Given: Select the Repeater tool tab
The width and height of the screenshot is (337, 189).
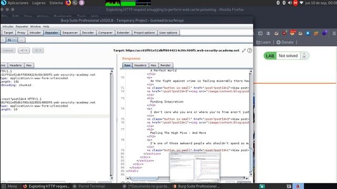Looking at the screenshot, I should (52, 33).
